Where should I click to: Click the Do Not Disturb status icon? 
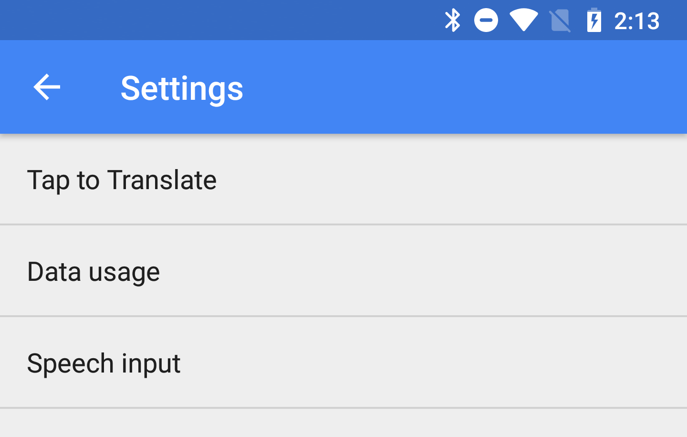[486, 20]
